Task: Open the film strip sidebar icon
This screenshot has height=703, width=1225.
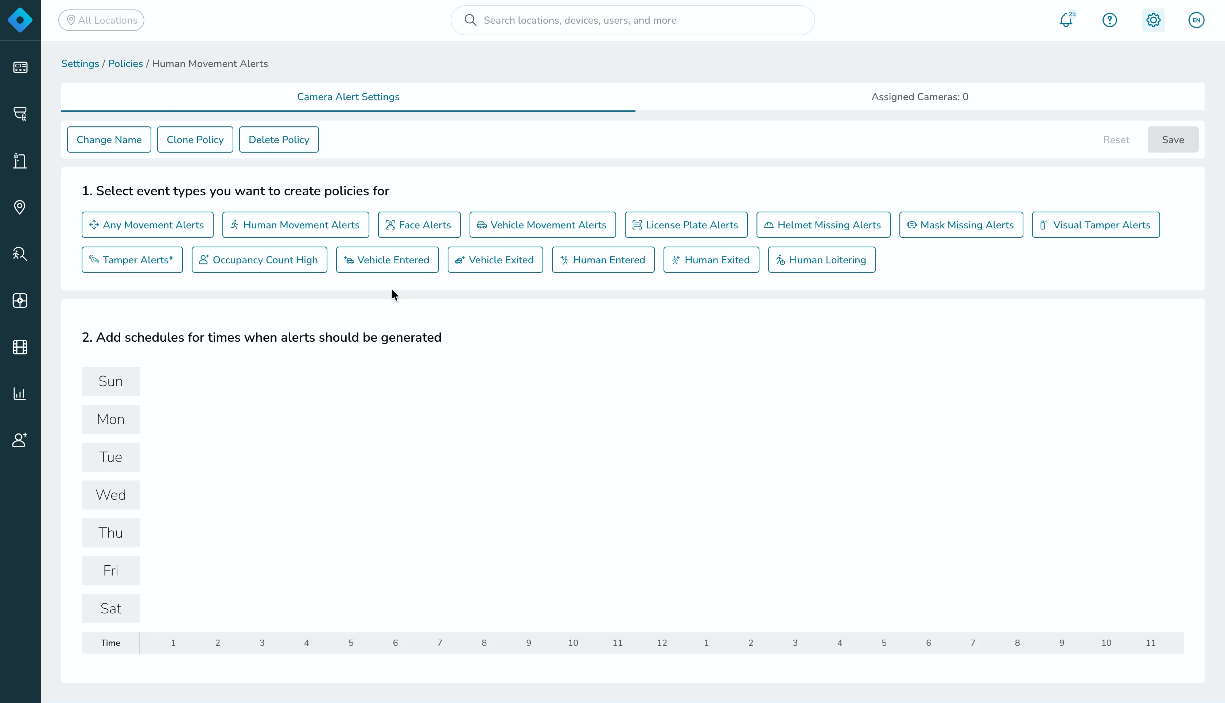Action: click(x=20, y=347)
